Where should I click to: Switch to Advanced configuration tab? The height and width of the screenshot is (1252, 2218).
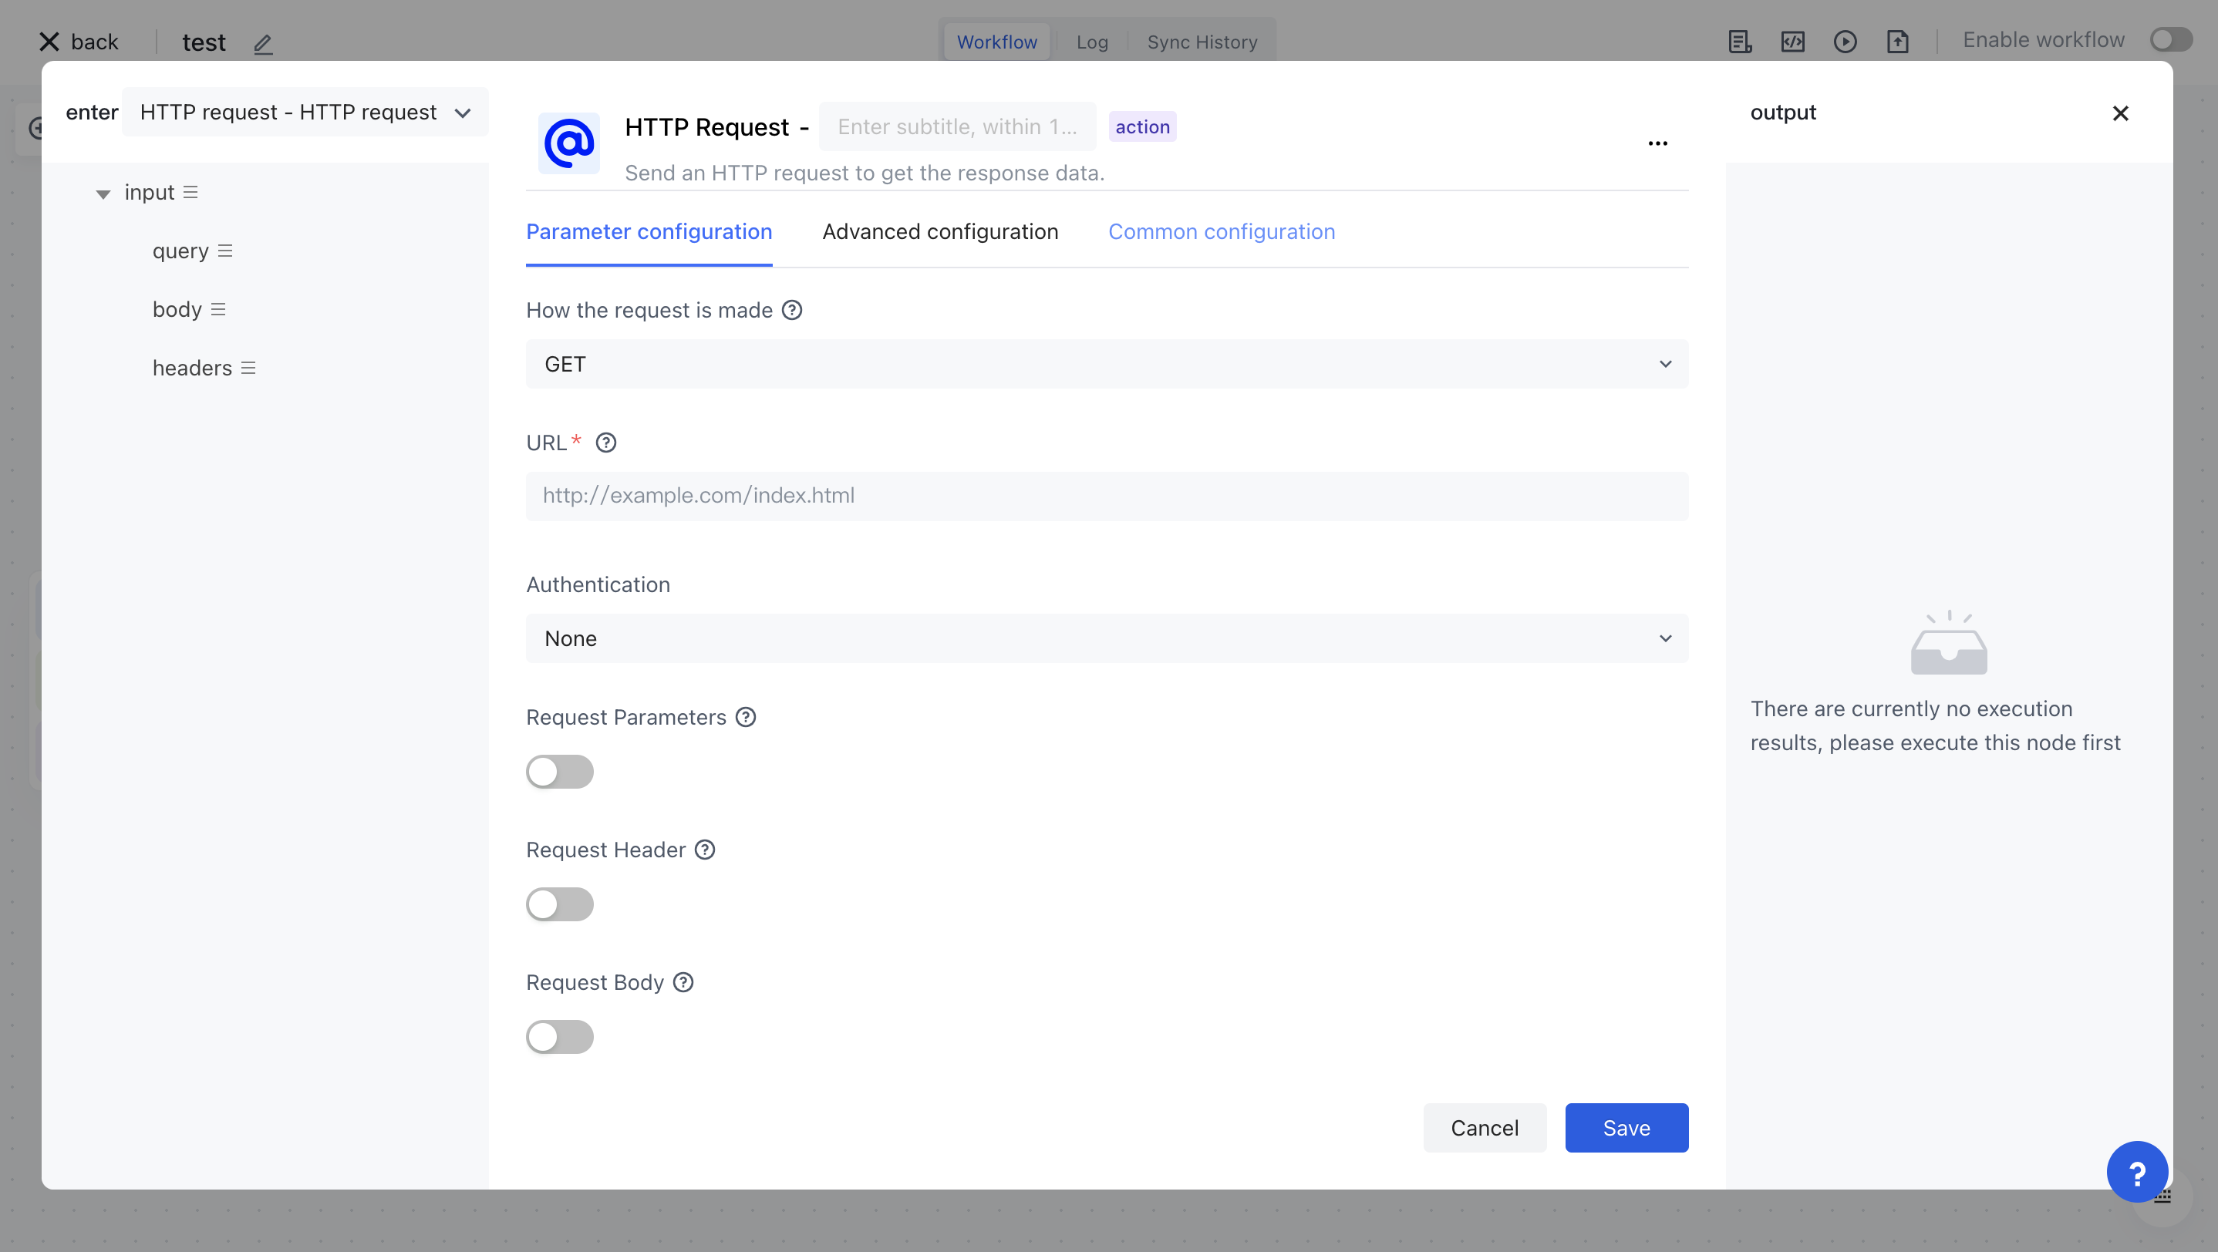[939, 231]
